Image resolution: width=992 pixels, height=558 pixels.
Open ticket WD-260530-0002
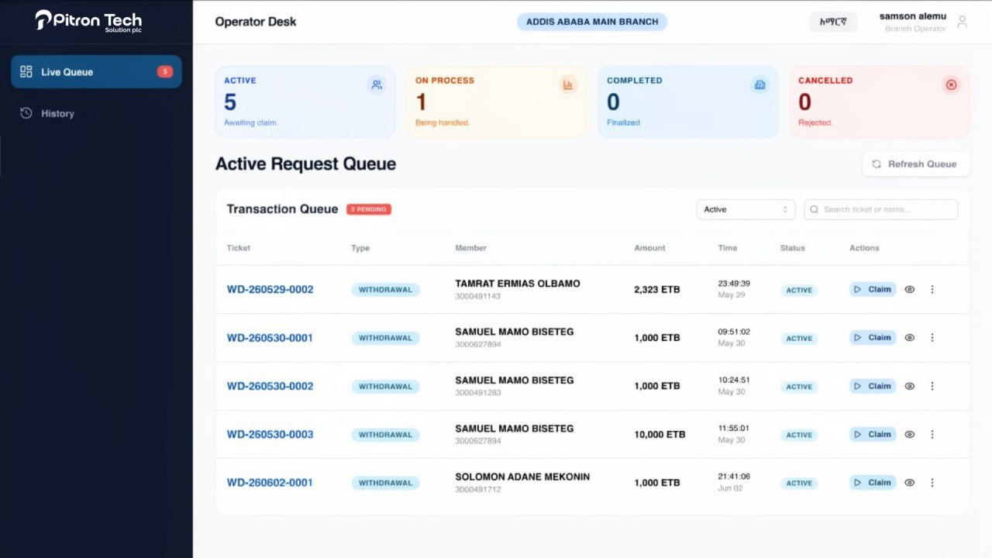coord(270,386)
